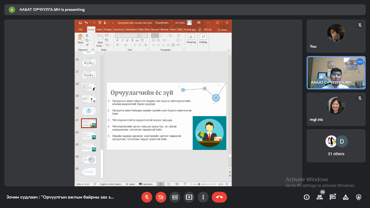
Task: Switch to the Insert tab
Action: pos(99,30)
